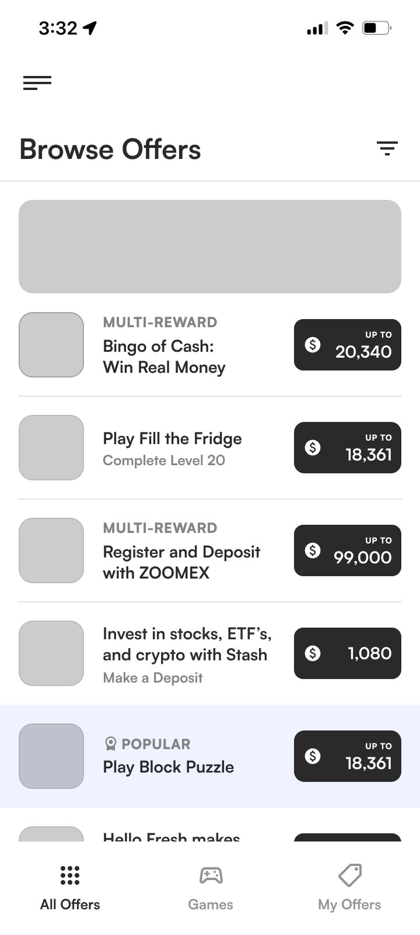Tap the My Offers tag icon
The image size is (420, 935).
[x=350, y=875]
